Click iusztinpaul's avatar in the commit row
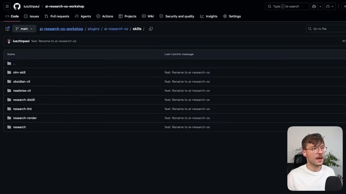Image resolution: width=346 pixels, height=194 pixels. pyautogui.click(x=9, y=41)
